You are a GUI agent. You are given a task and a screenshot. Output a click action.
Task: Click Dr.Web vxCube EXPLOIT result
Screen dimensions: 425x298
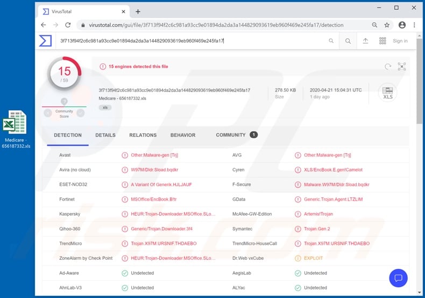click(313, 258)
